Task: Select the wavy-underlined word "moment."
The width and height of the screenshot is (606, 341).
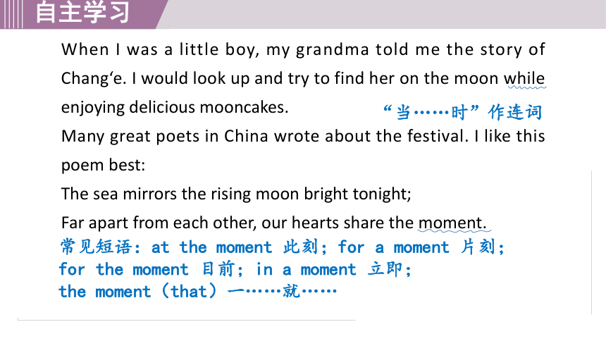Action: pyautogui.click(x=452, y=223)
